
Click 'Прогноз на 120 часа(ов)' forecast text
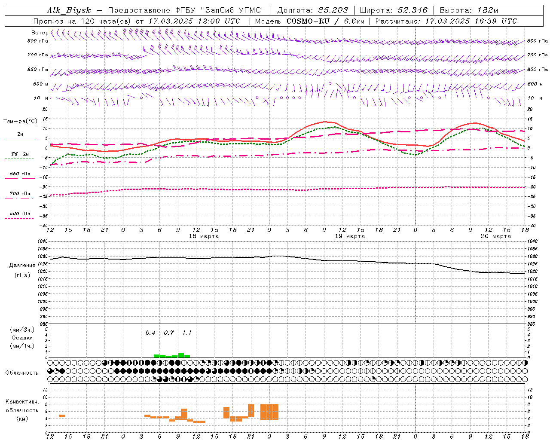point(82,21)
